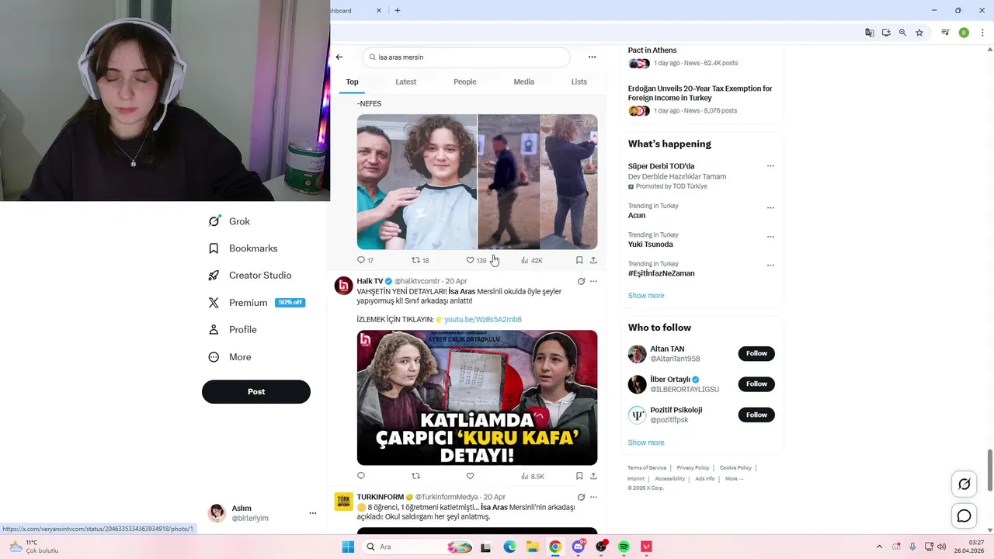Go back with the arrow icon
The image size is (994, 559).
pyautogui.click(x=339, y=57)
